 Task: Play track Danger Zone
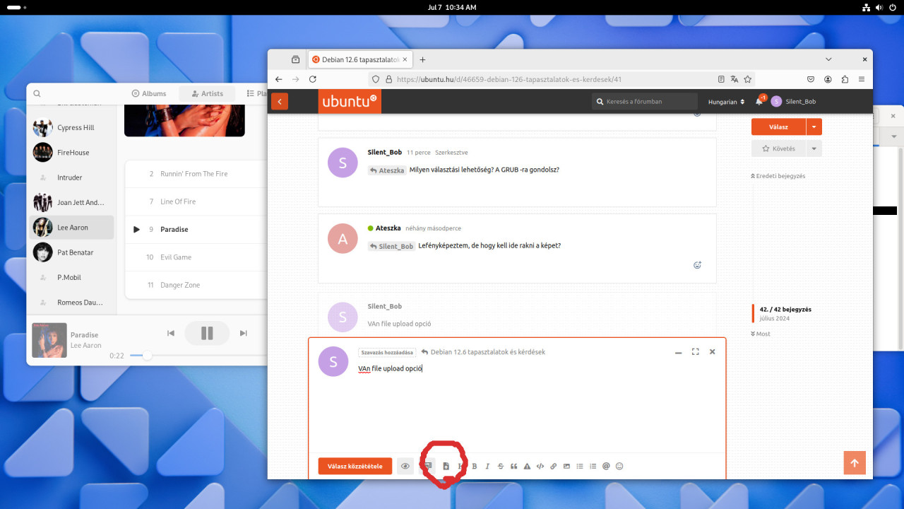[x=196, y=285]
